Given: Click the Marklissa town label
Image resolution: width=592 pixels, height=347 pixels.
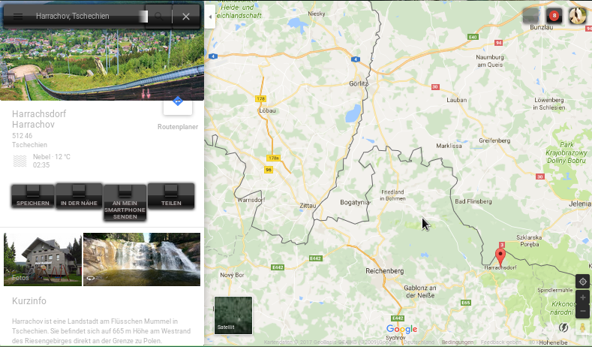Looking at the screenshot, I should pyautogui.click(x=449, y=146).
